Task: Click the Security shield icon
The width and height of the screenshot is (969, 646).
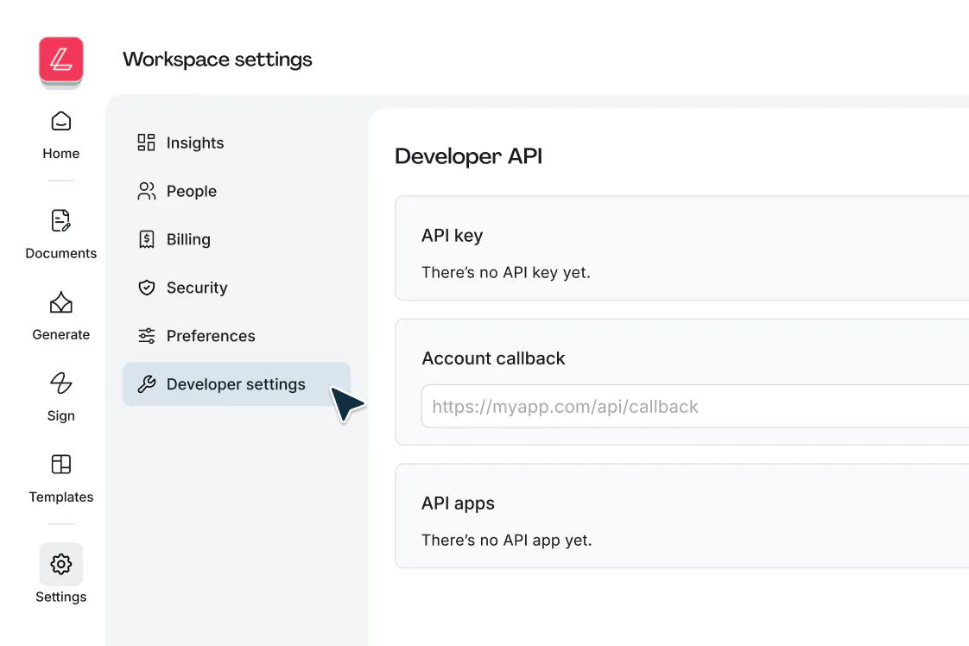Action: 147,288
